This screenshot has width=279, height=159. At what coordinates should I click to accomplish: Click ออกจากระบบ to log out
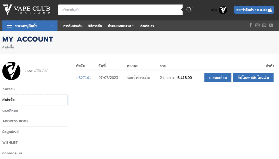coord(12,153)
